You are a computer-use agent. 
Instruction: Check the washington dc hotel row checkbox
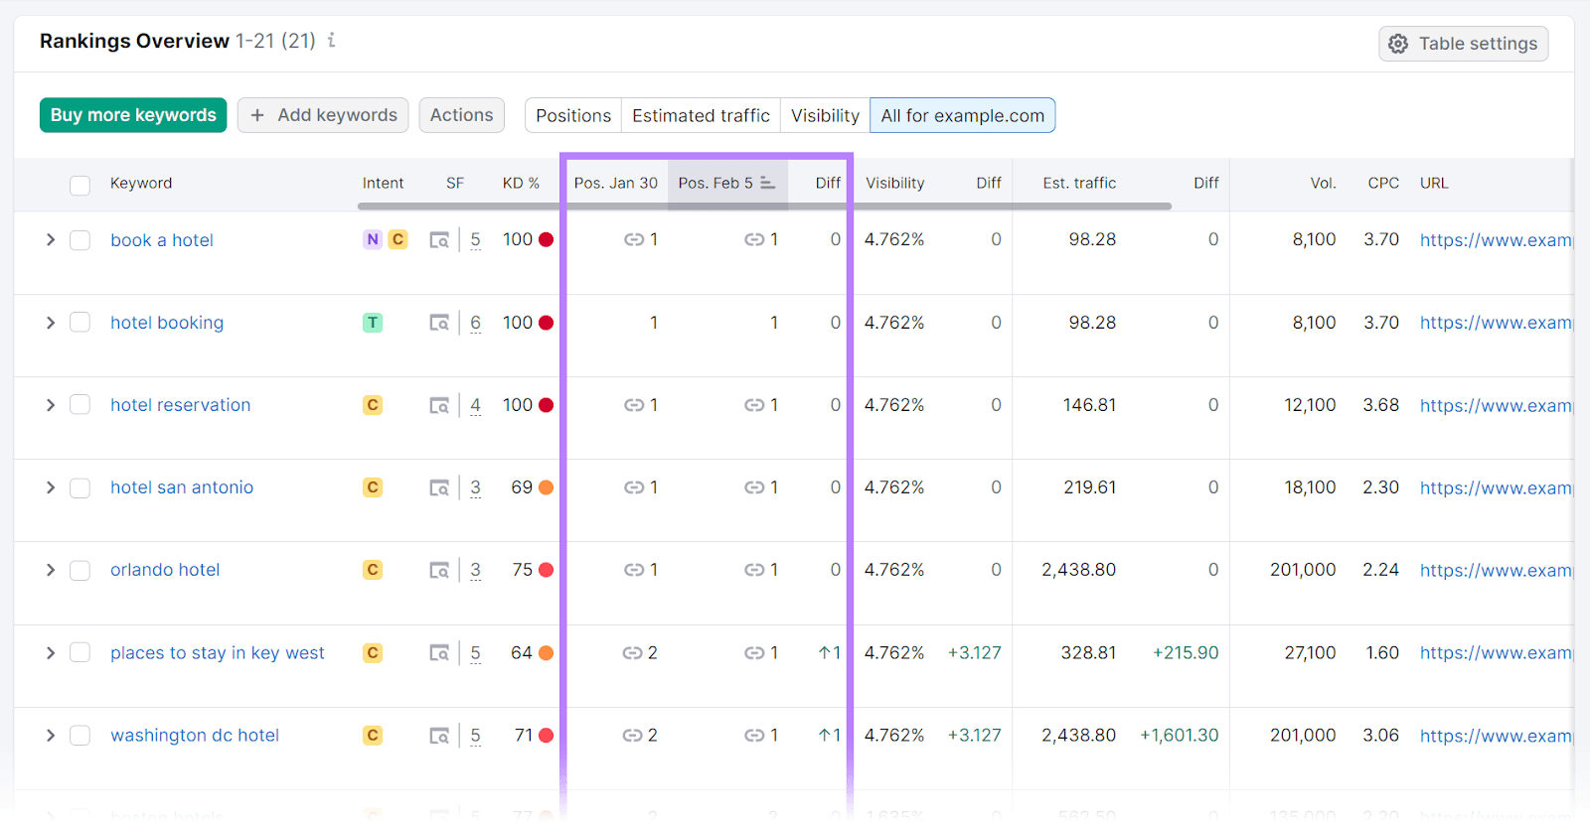(80, 736)
